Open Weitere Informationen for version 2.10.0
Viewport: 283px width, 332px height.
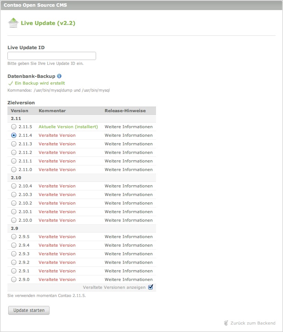click(x=128, y=221)
